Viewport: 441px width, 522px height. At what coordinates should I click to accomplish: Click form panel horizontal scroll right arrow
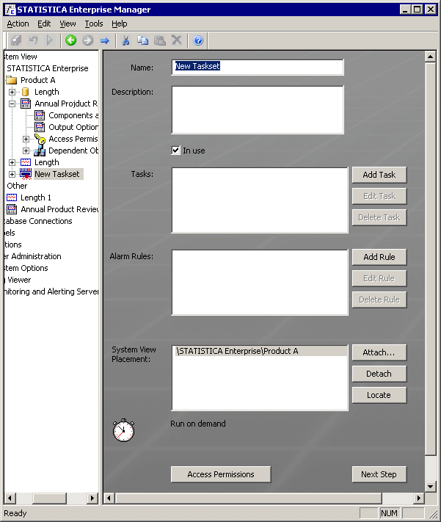[419, 499]
